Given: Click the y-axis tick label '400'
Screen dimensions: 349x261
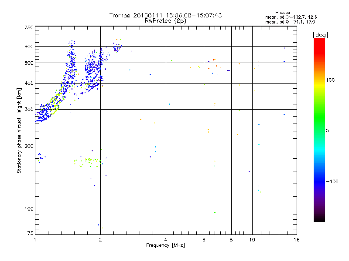Looking at the screenshot, I should click(x=29, y=84).
